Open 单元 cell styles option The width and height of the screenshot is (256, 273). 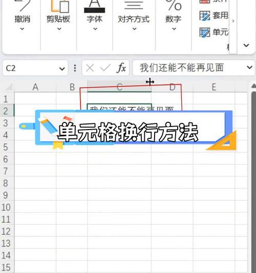[x=214, y=32]
